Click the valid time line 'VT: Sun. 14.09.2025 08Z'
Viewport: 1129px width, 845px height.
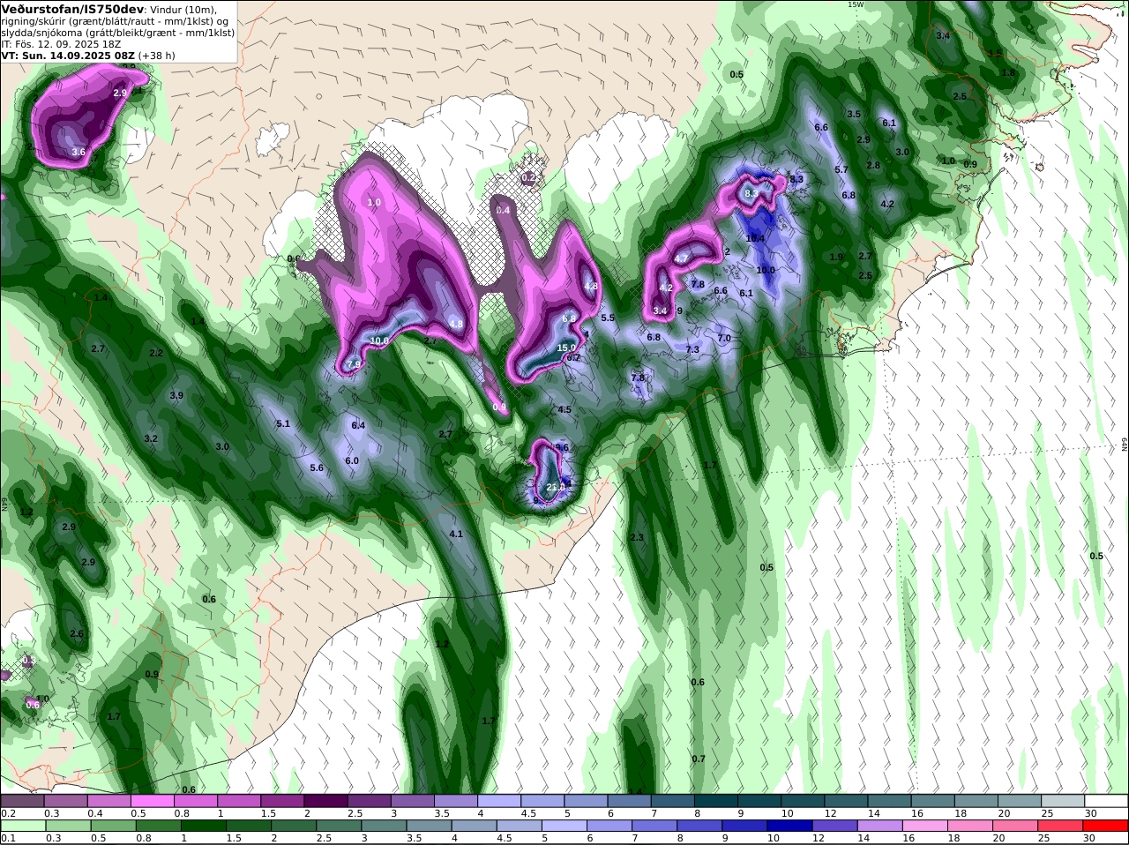68,55
